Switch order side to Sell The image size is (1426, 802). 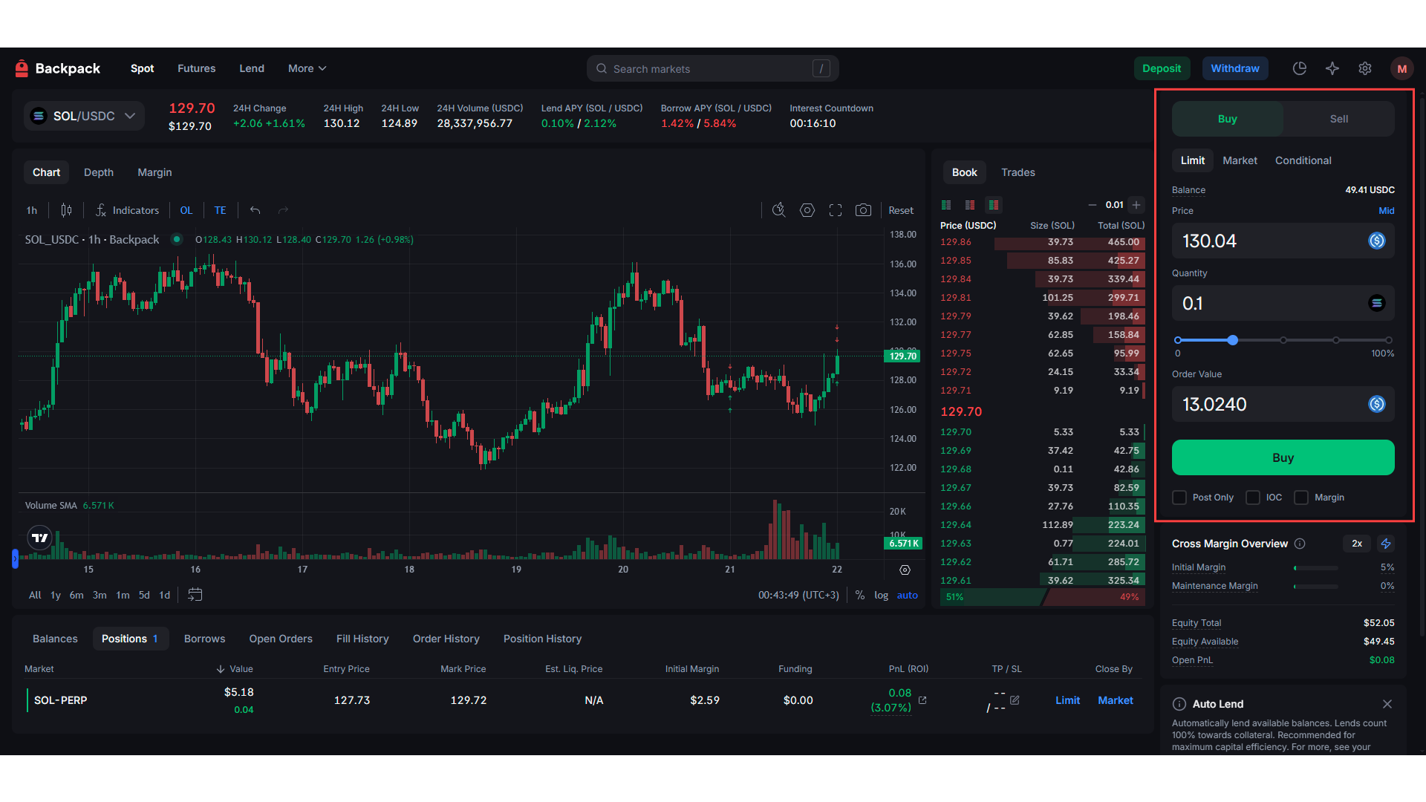1339,119
